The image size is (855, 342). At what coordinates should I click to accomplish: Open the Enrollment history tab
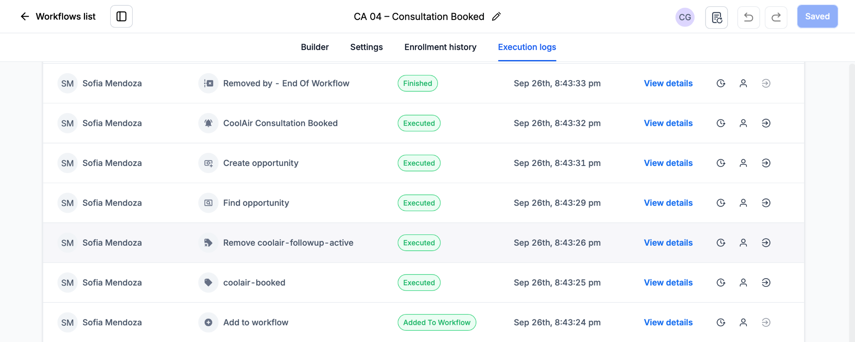[x=440, y=47]
